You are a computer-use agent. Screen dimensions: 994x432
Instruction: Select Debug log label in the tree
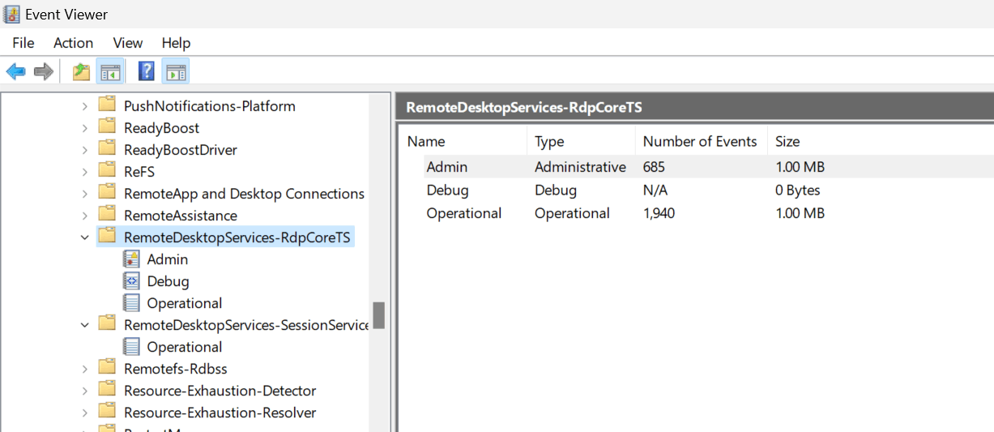coord(169,281)
